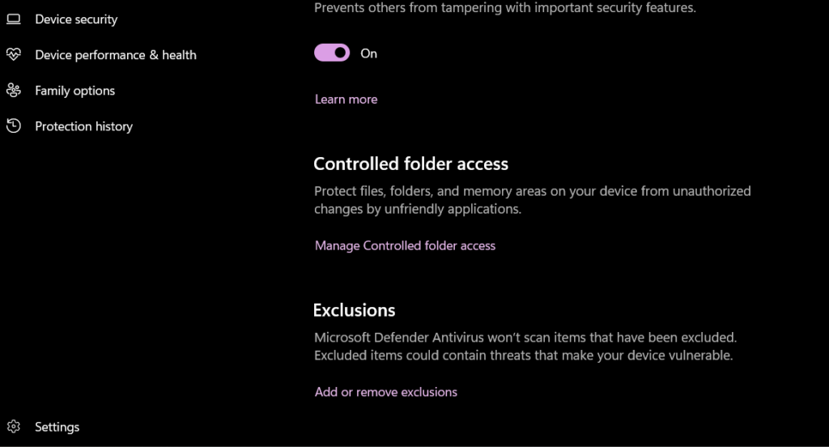Click Add or remove exclusions link
Screen dimensions: 829x447
pyautogui.click(x=386, y=392)
